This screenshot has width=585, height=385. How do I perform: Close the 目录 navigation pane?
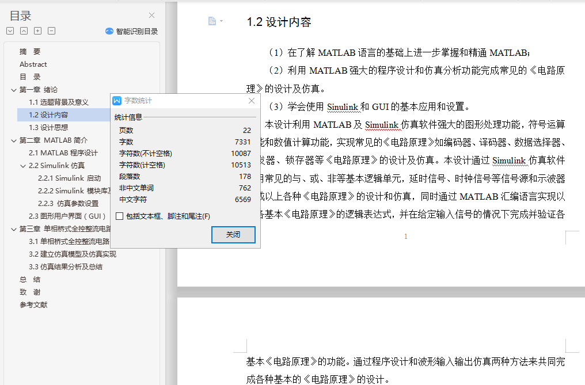(x=151, y=16)
